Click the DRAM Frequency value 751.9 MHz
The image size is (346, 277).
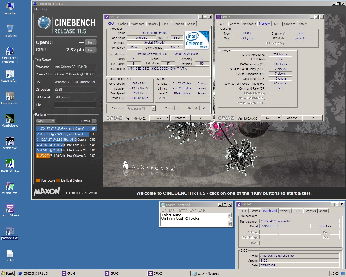tap(280, 54)
